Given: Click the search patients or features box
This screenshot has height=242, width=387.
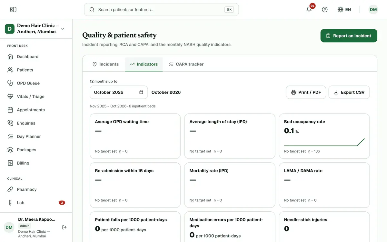Looking at the screenshot, I should tap(161, 10).
